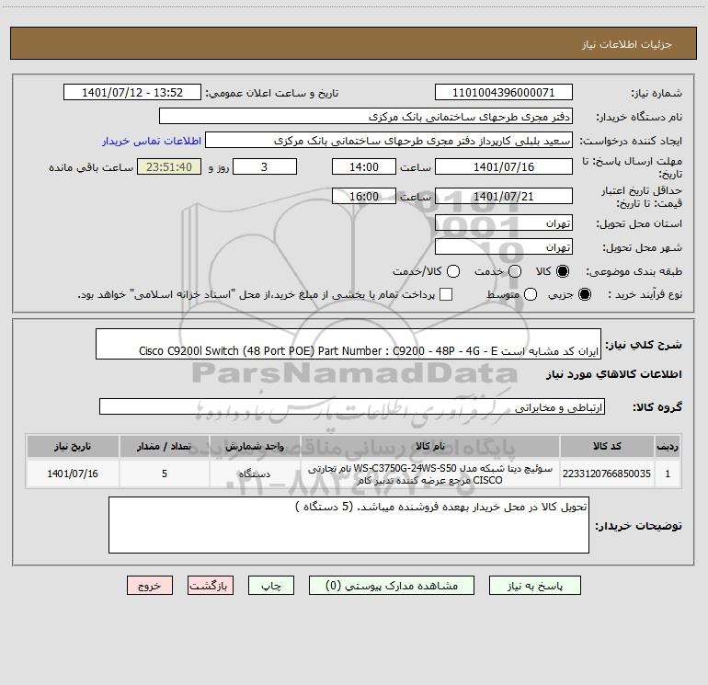Click the نام کالا column header
The height and width of the screenshot is (685, 708).
[x=430, y=447]
